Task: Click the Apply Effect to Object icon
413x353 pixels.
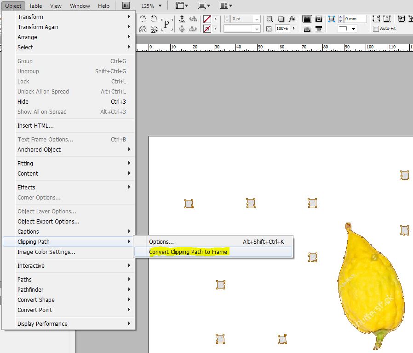Action: pos(270,19)
